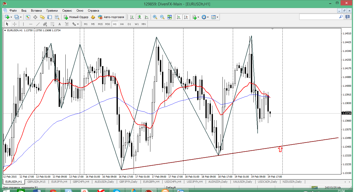Toggle Авто-торговля auto trading
The width and height of the screenshot is (354, 192).
111,17
